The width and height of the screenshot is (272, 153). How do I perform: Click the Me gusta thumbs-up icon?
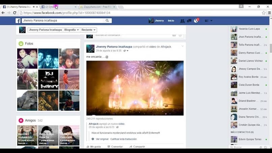click(88, 147)
